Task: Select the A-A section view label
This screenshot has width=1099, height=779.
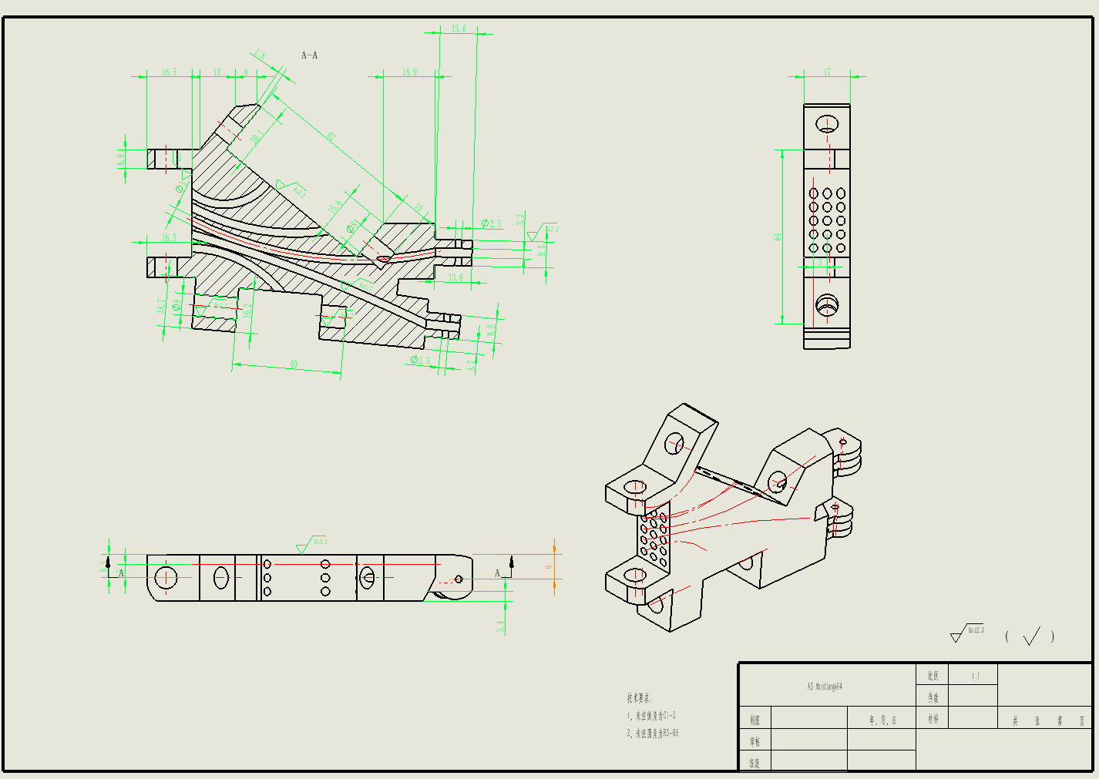Action: point(309,55)
